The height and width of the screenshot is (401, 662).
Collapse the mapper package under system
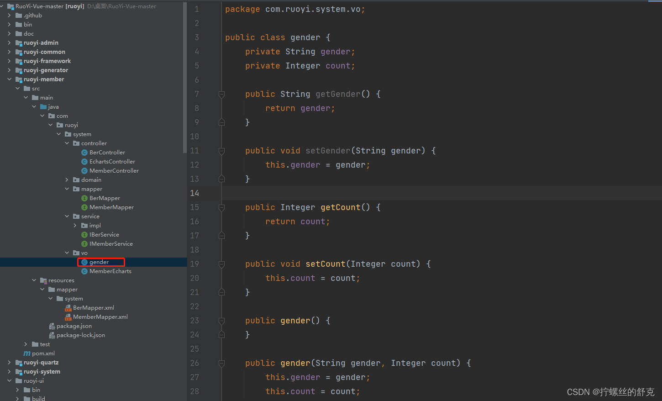pos(67,189)
